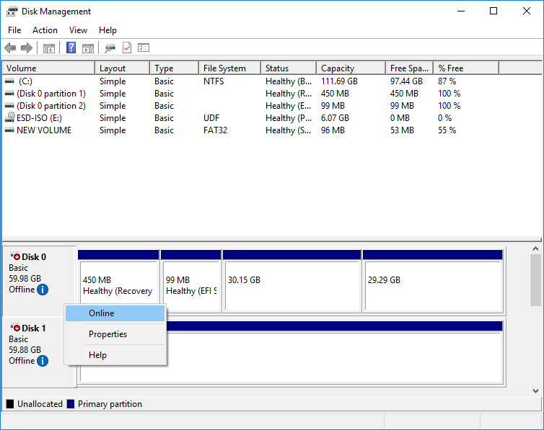The width and height of the screenshot is (544, 430).
Task: Open the File menu
Action: click(14, 30)
